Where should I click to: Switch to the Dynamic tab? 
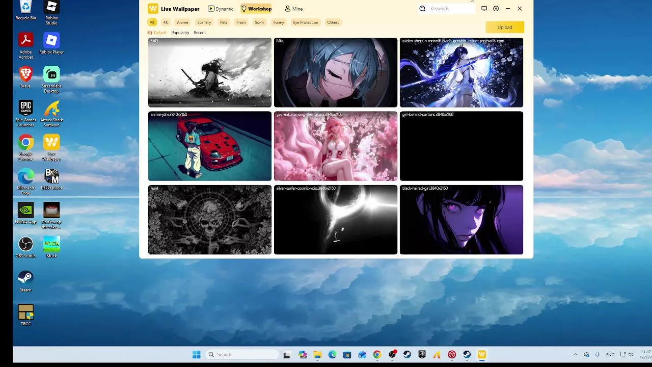pos(221,9)
